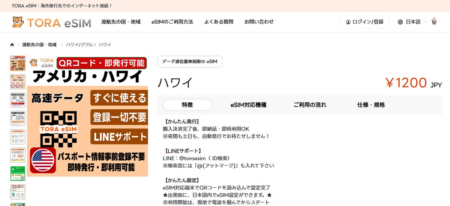Go to よくある質問 page
Screen dimensions: 450x206
coord(219,22)
